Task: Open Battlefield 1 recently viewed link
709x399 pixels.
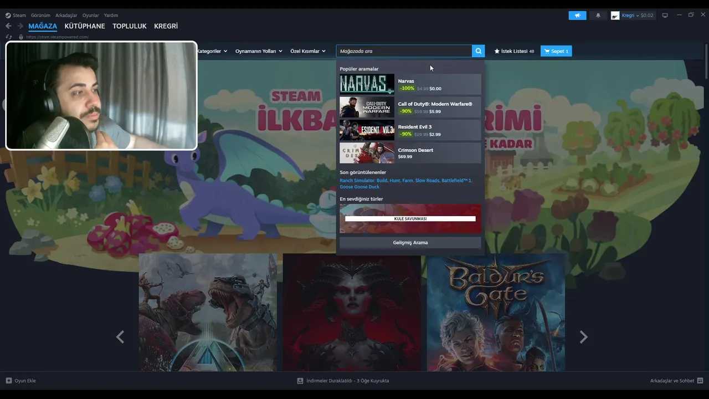Action: [457, 181]
